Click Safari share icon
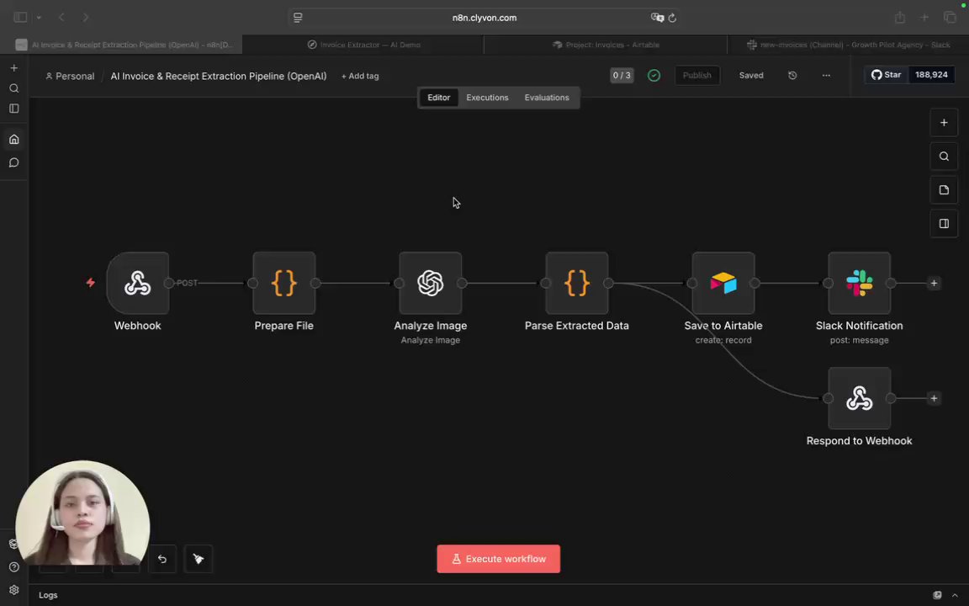Viewport: 969px width, 606px height. coord(900,18)
